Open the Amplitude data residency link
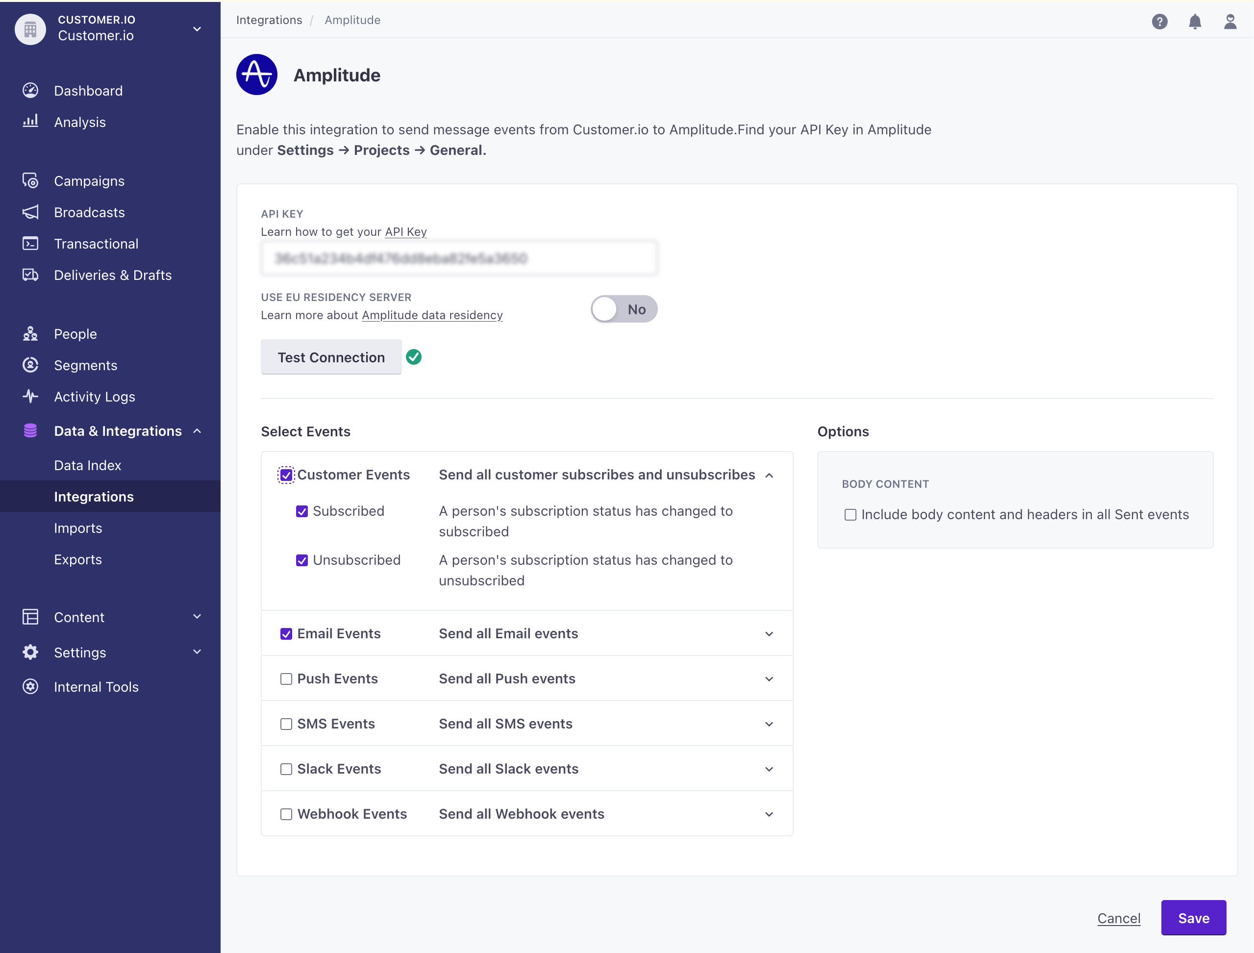 (x=432, y=315)
